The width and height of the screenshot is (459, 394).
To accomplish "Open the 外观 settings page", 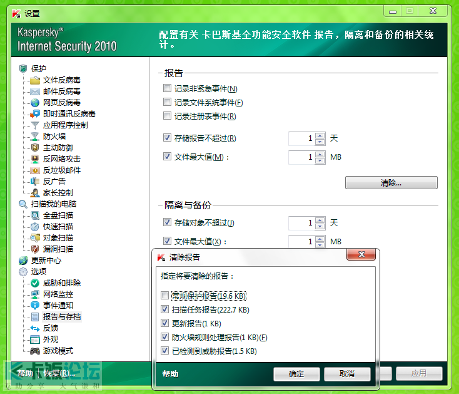I will (x=51, y=340).
